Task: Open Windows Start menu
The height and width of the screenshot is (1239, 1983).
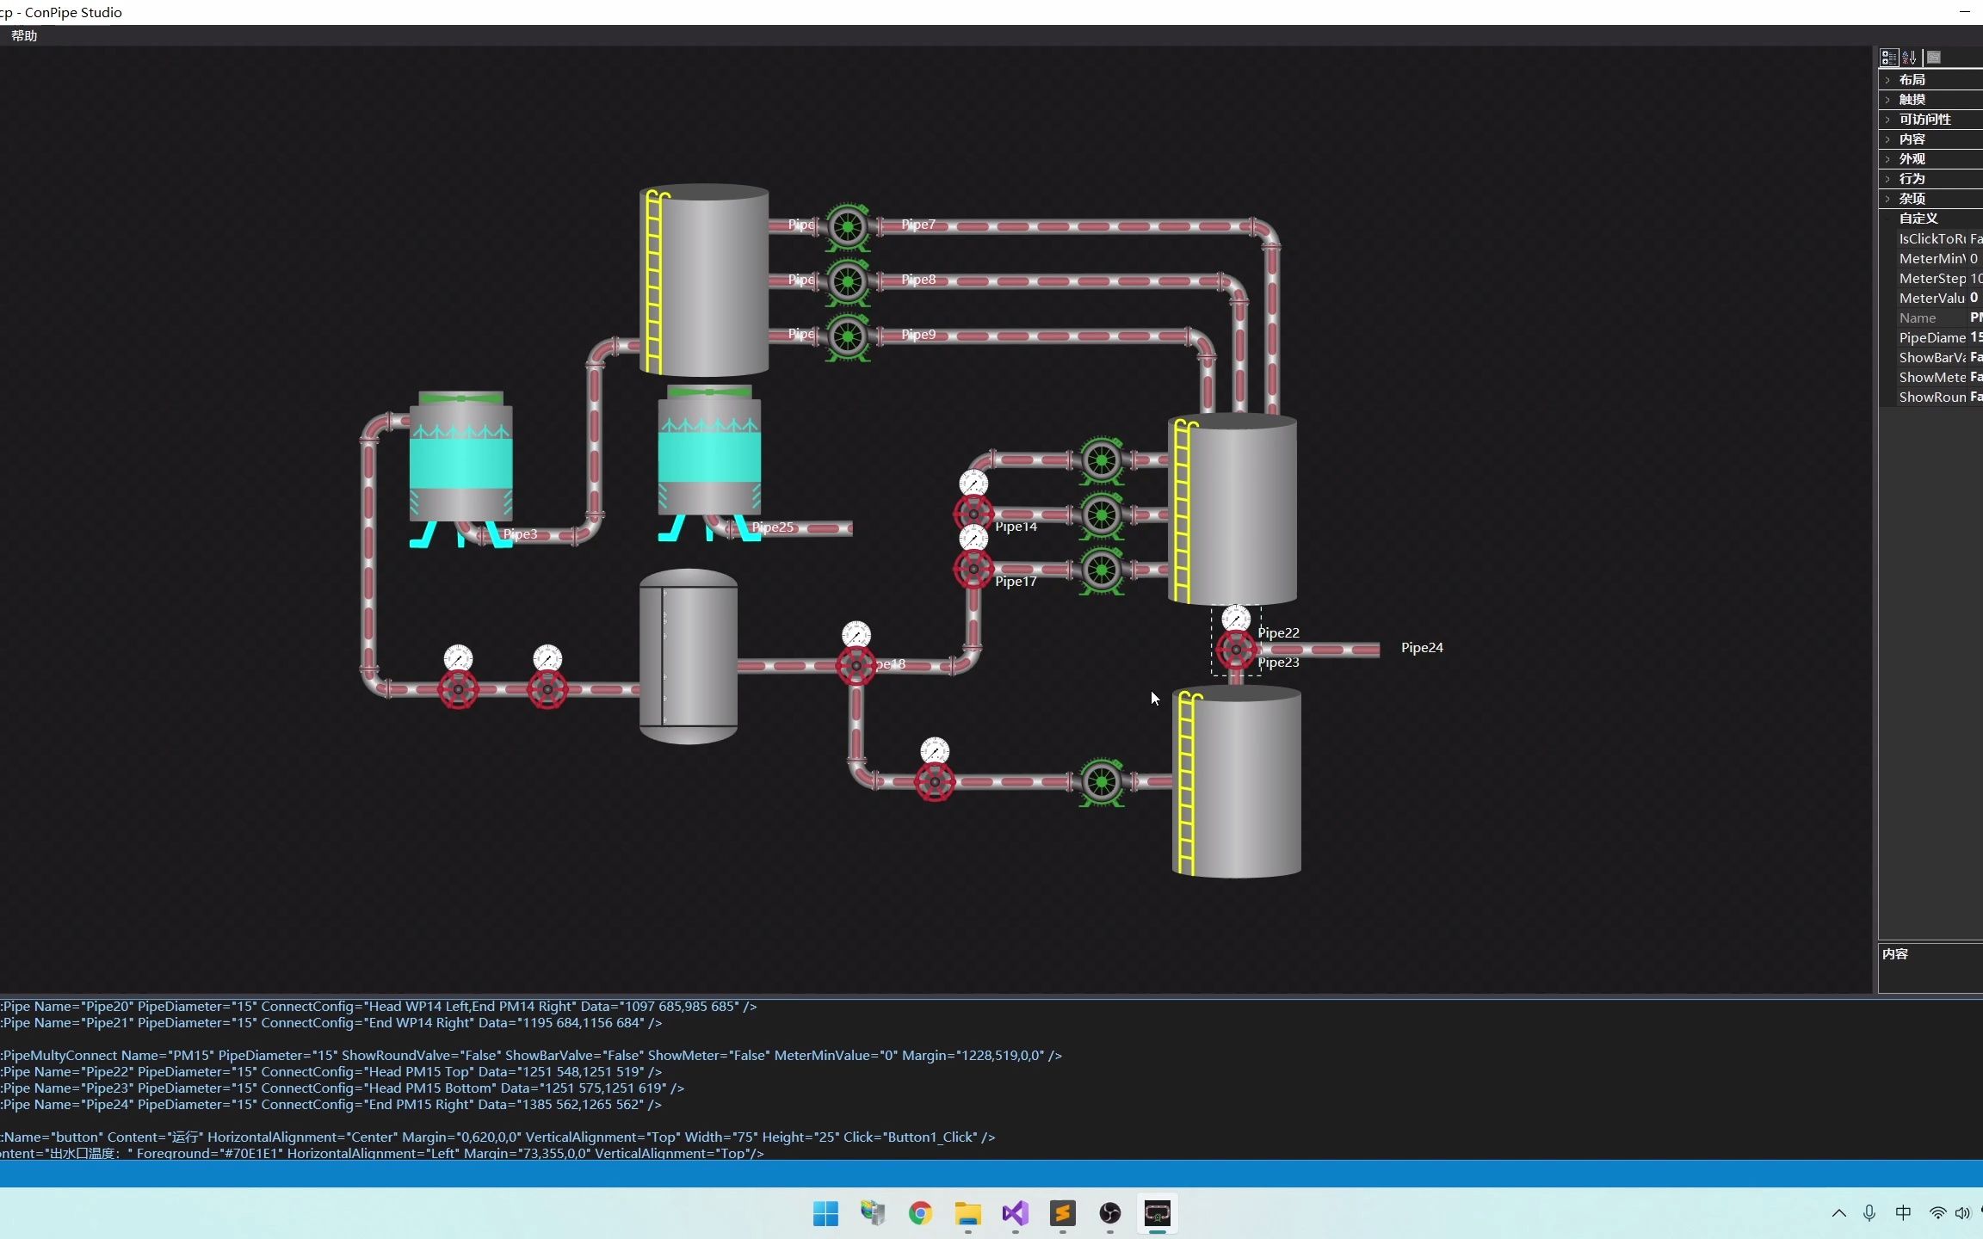Action: point(825,1213)
